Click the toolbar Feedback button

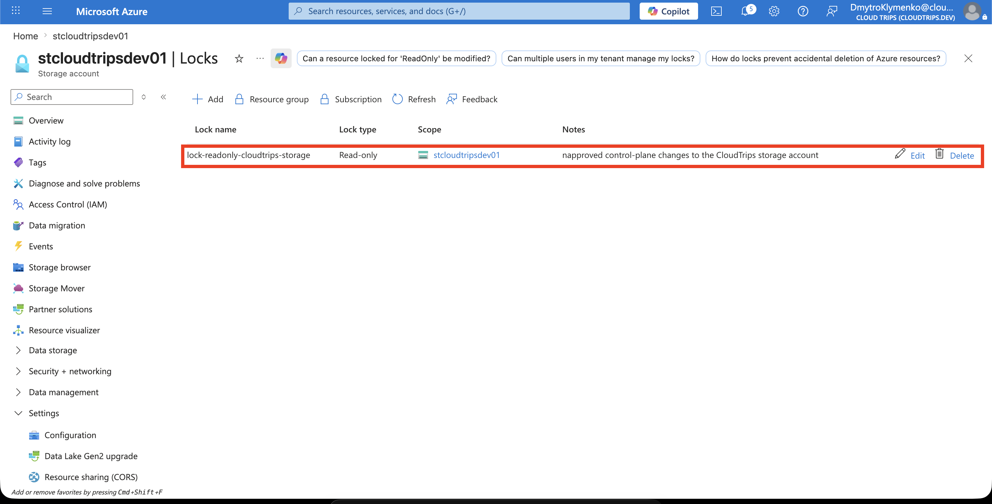[472, 99]
